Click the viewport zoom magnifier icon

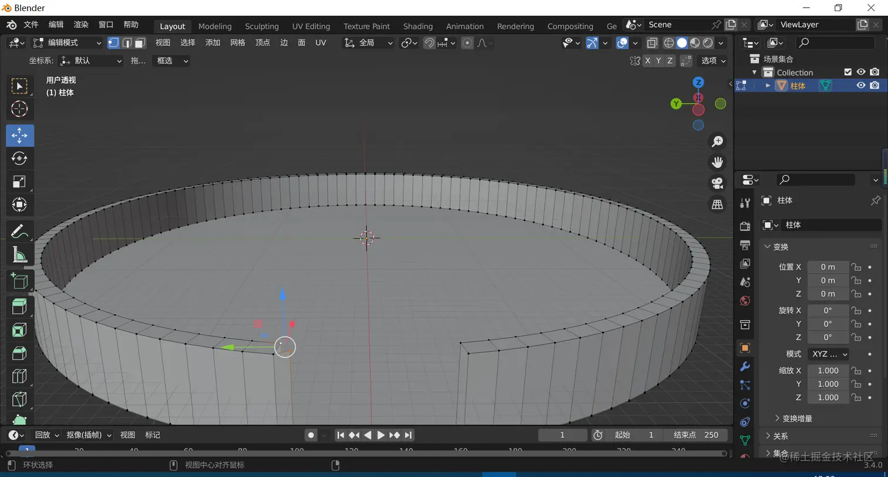pyautogui.click(x=717, y=142)
